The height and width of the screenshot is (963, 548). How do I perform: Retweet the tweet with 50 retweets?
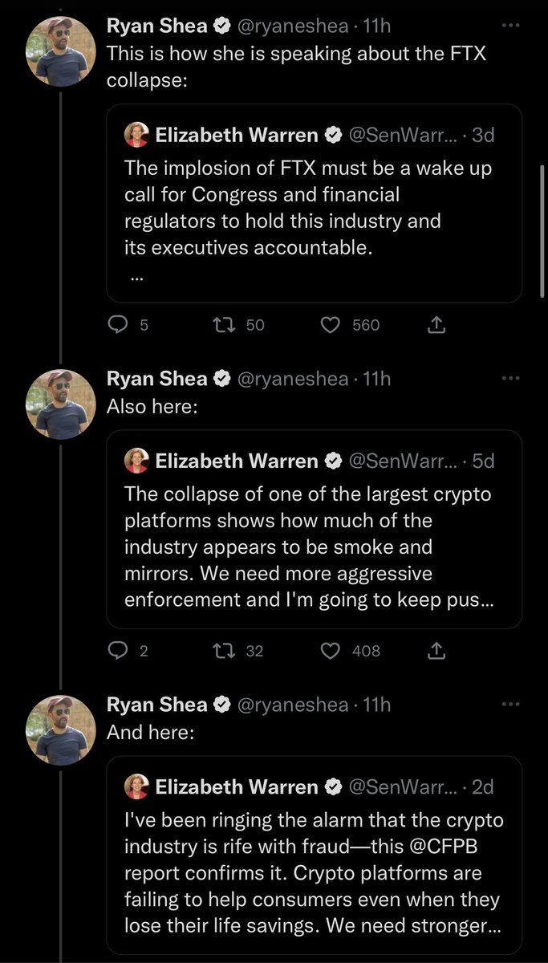[219, 325]
